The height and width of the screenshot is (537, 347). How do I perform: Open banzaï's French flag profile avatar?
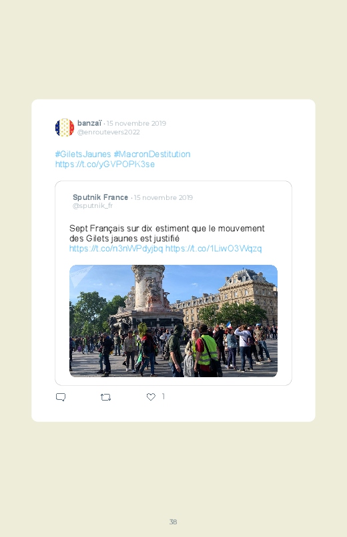(x=65, y=128)
